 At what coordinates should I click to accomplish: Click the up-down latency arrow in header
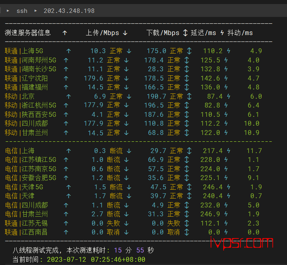pos(185,33)
